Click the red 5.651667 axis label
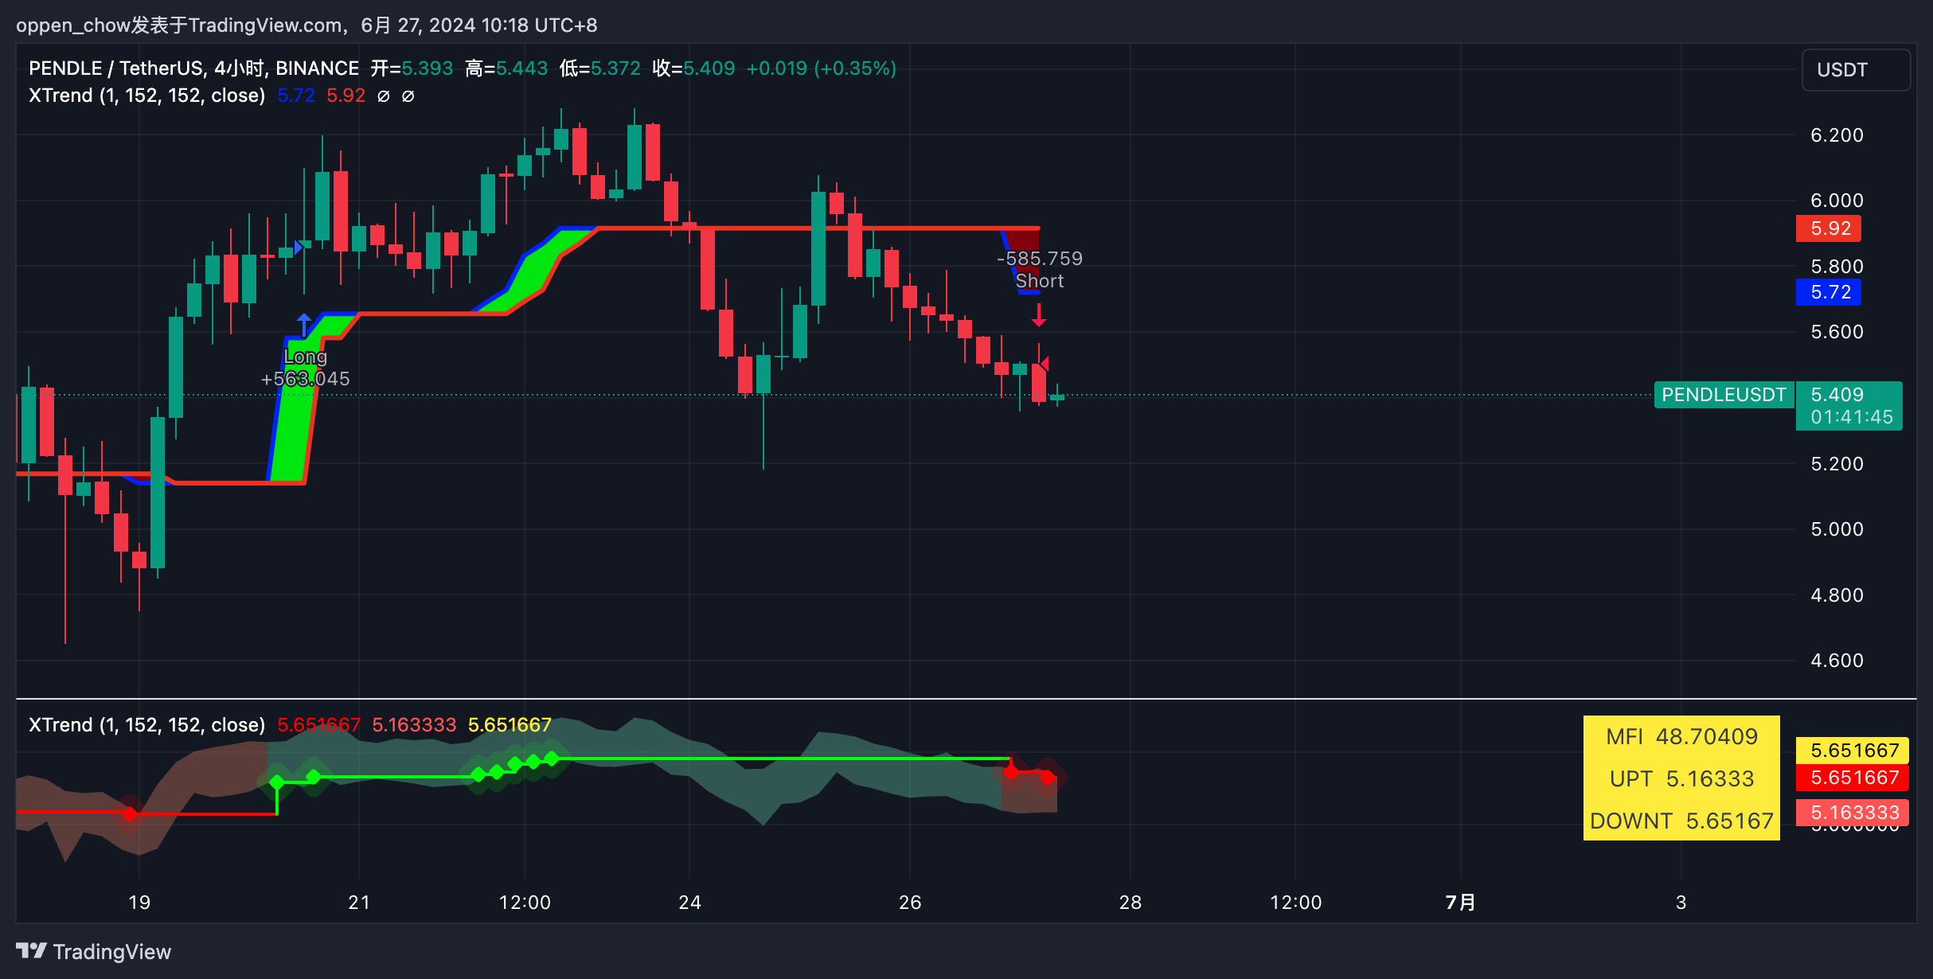 point(1852,778)
